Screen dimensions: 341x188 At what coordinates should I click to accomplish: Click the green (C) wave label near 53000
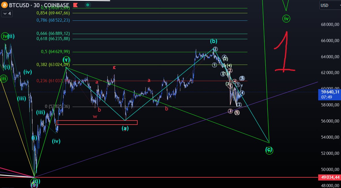point(269,151)
